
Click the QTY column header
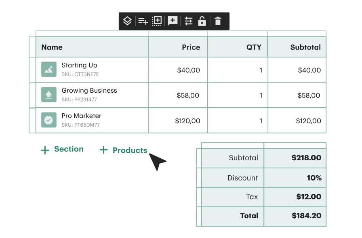pyautogui.click(x=254, y=47)
